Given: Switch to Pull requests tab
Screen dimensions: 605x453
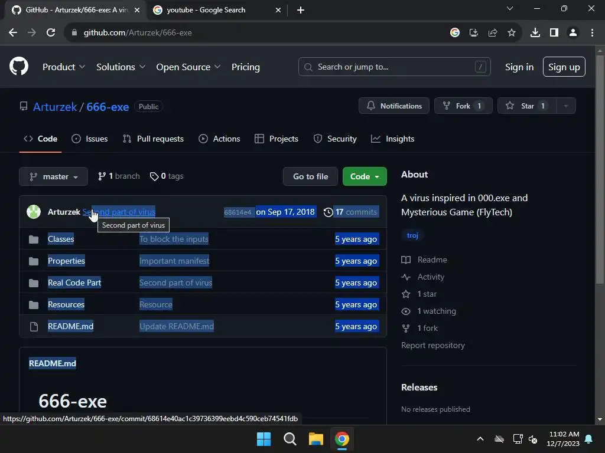Looking at the screenshot, I should click(x=153, y=139).
